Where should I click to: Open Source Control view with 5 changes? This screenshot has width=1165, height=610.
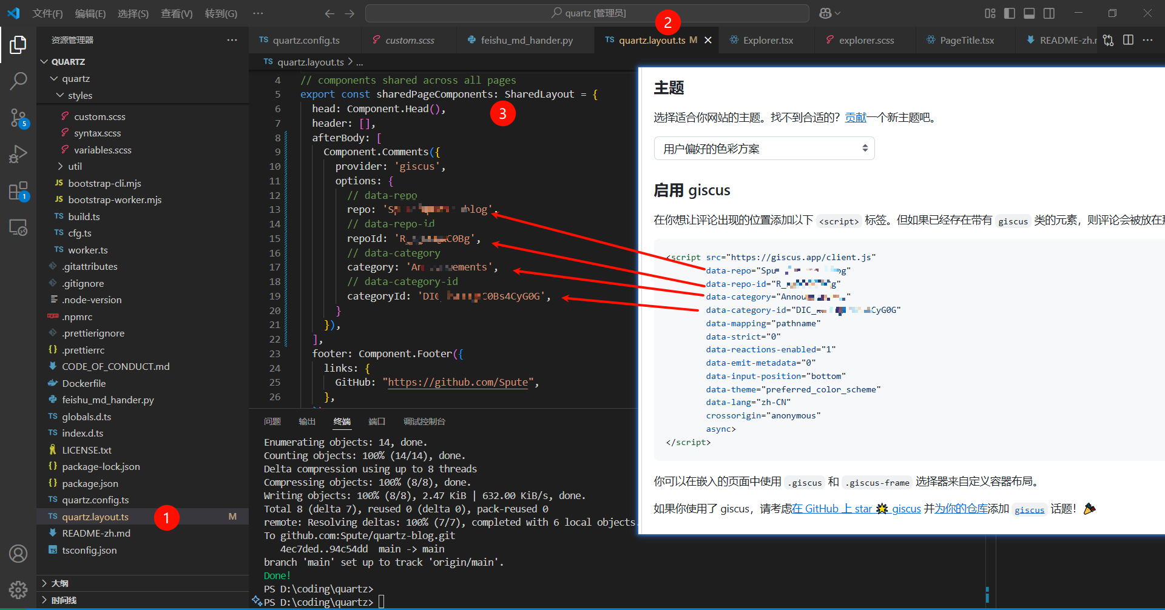(x=18, y=118)
